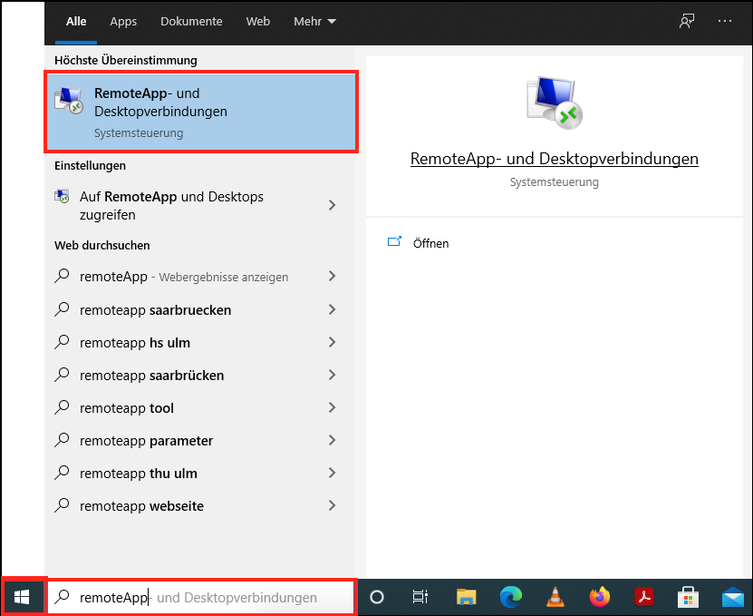Switch to the Dokumente search tab
This screenshot has width=753, height=616.
pos(191,21)
